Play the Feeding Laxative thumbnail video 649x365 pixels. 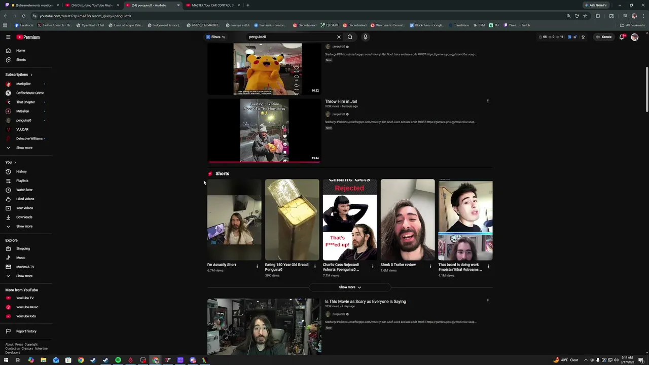tap(264, 130)
